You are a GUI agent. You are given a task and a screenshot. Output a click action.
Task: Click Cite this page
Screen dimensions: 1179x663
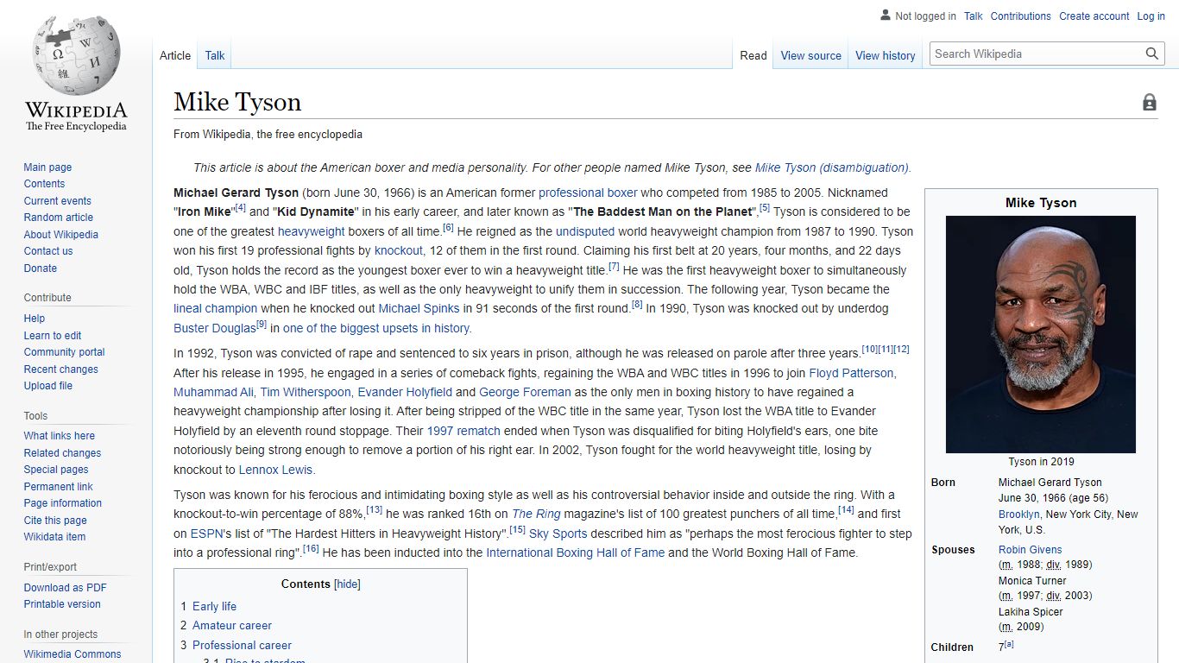(55, 521)
